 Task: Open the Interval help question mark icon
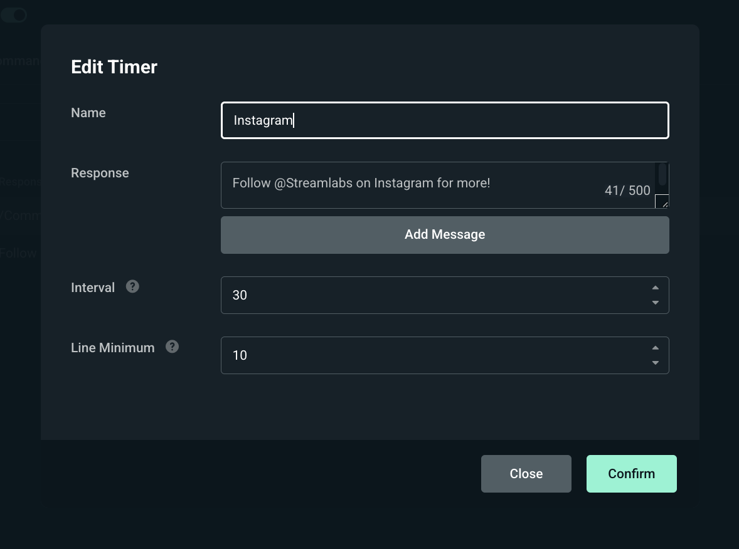tap(132, 286)
